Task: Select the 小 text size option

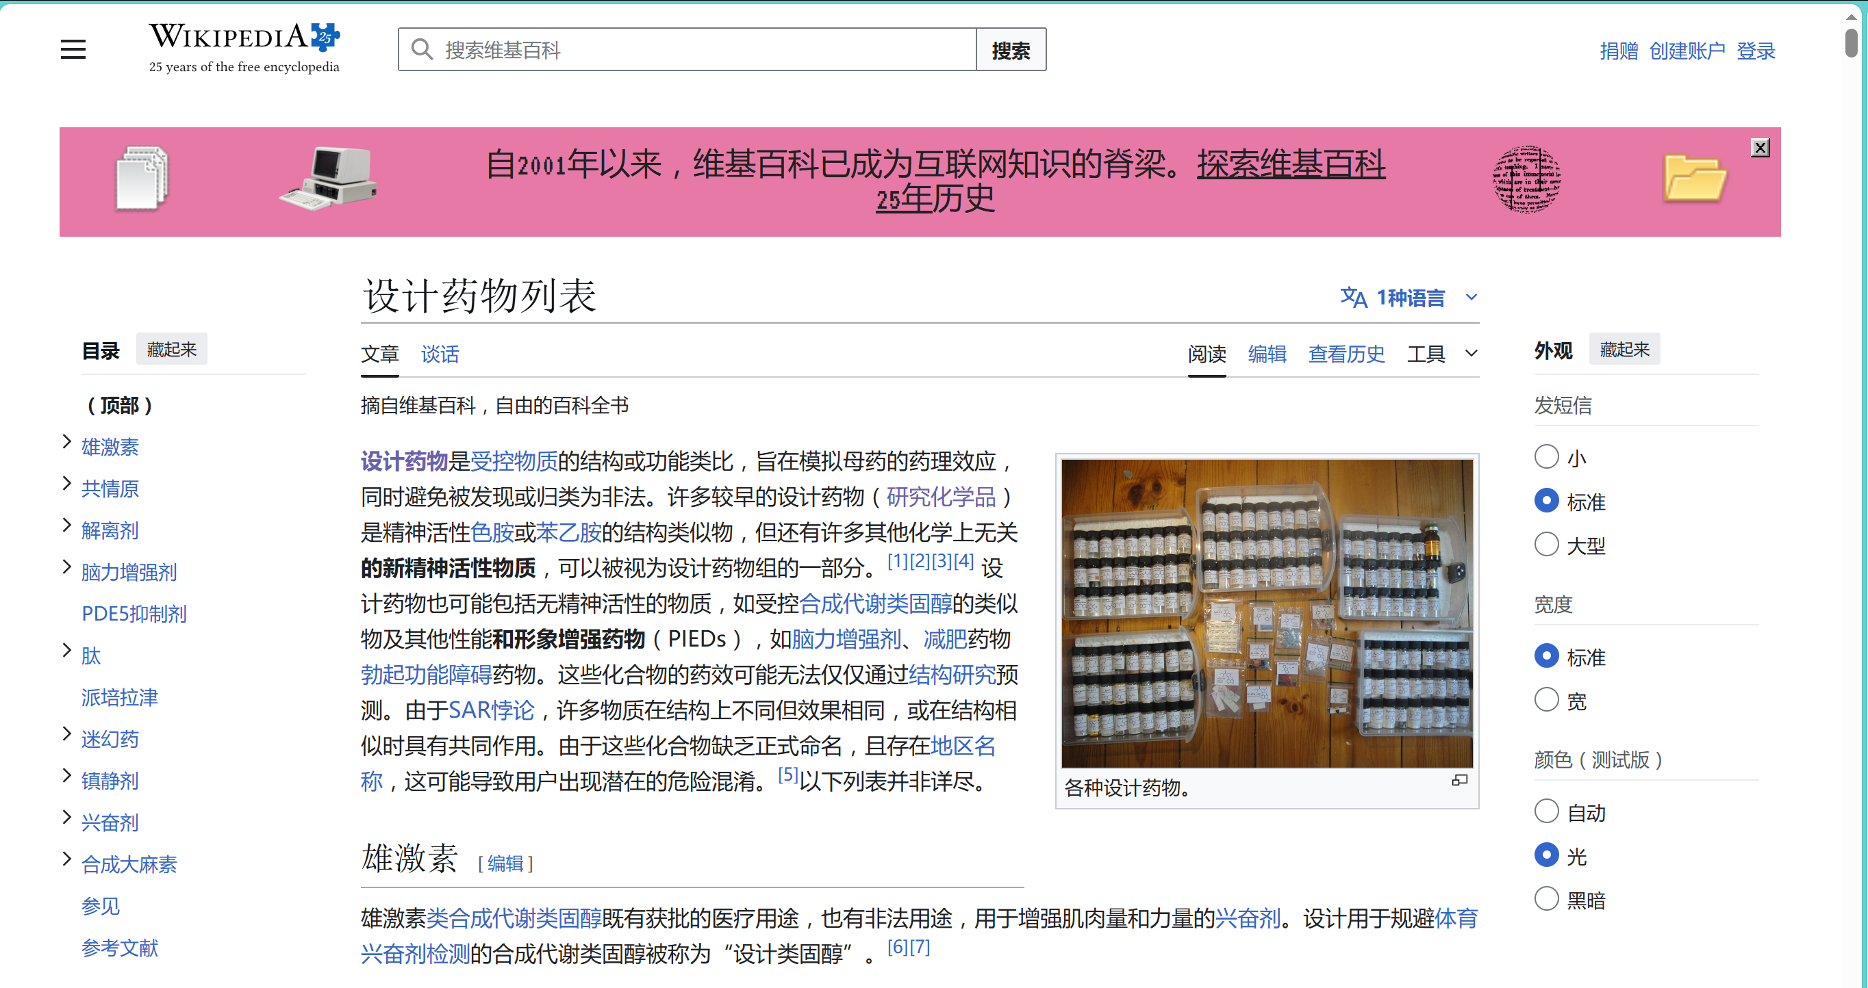Action: [1546, 457]
